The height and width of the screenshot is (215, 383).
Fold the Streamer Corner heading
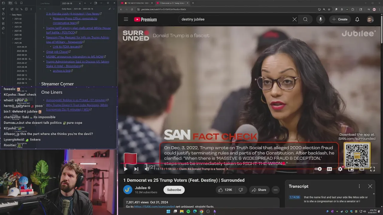point(39,84)
